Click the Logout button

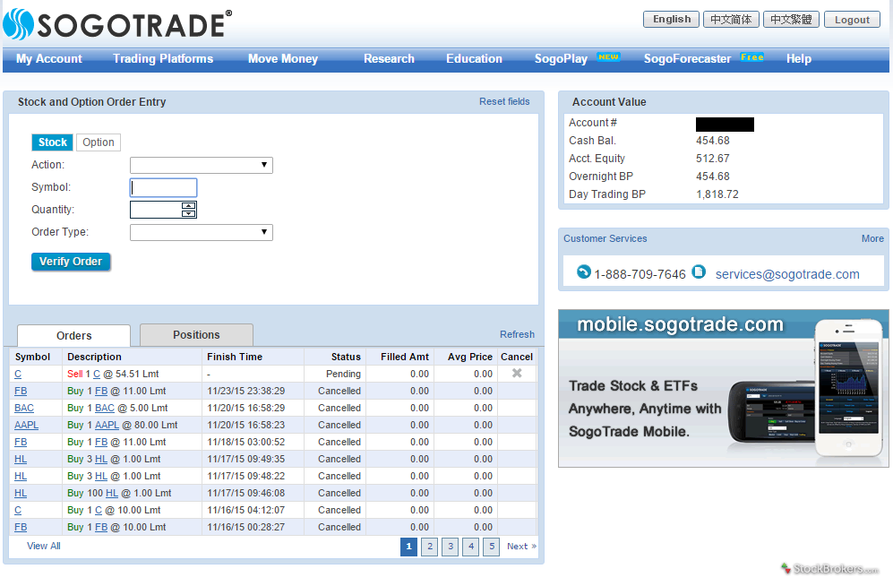852,20
